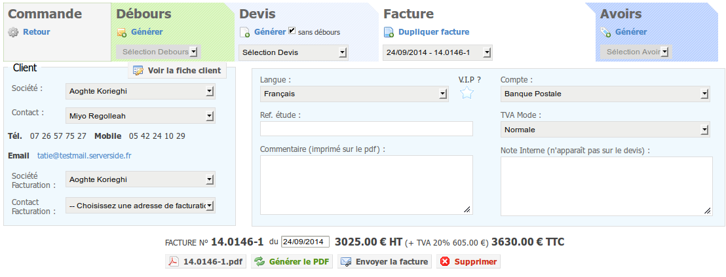The width and height of the screenshot is (726, 277).
Task: Uncheck the sans débours checkbox
Action: 292,31
